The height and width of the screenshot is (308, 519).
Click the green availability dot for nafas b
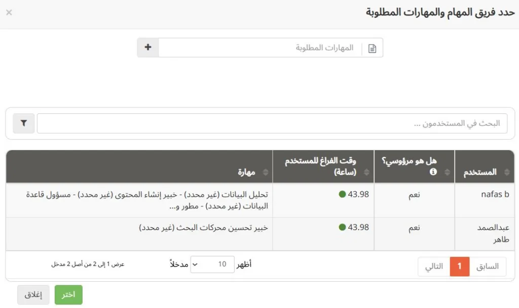point(342,194)
